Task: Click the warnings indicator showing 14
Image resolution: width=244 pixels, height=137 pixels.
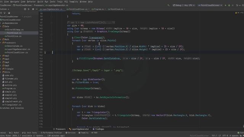Action: [x=237, y=13]
